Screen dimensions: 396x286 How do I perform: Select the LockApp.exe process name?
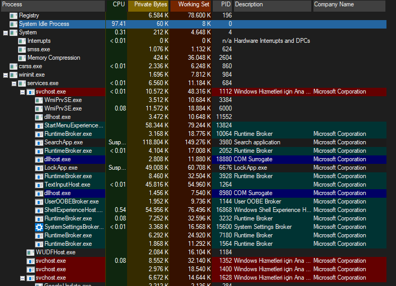pos(61,168)
